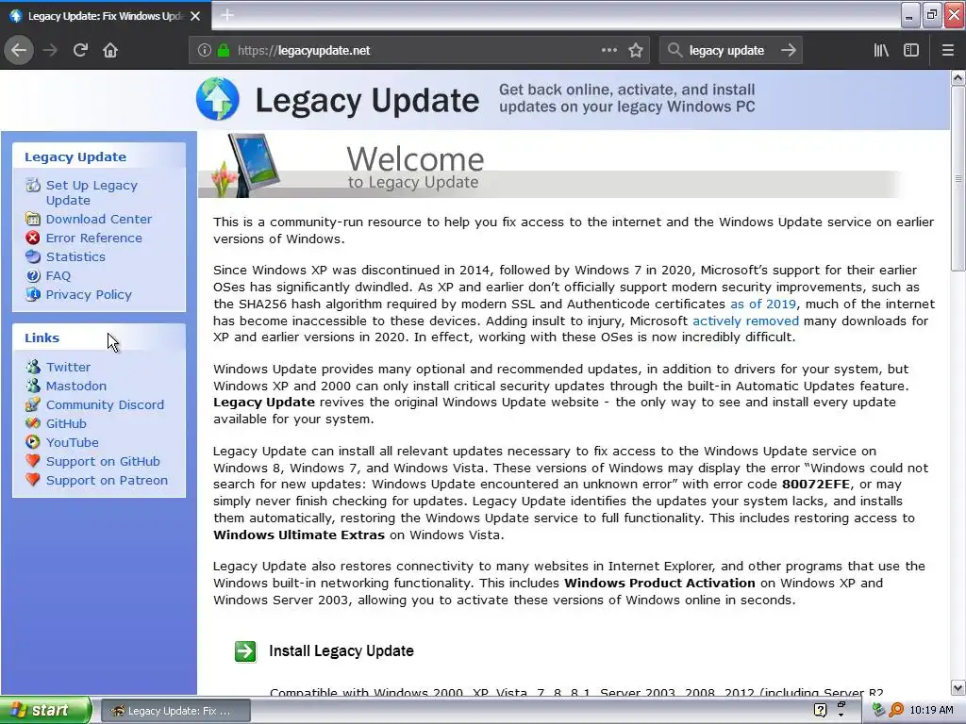Click the Legacy Update globe logo
Viewport: 966px width, 724px height.
(x=218, y=98)
